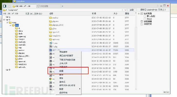Select the dede folder in the tree
This screenshot has height=97, width=177.
(x=21, y=34)
